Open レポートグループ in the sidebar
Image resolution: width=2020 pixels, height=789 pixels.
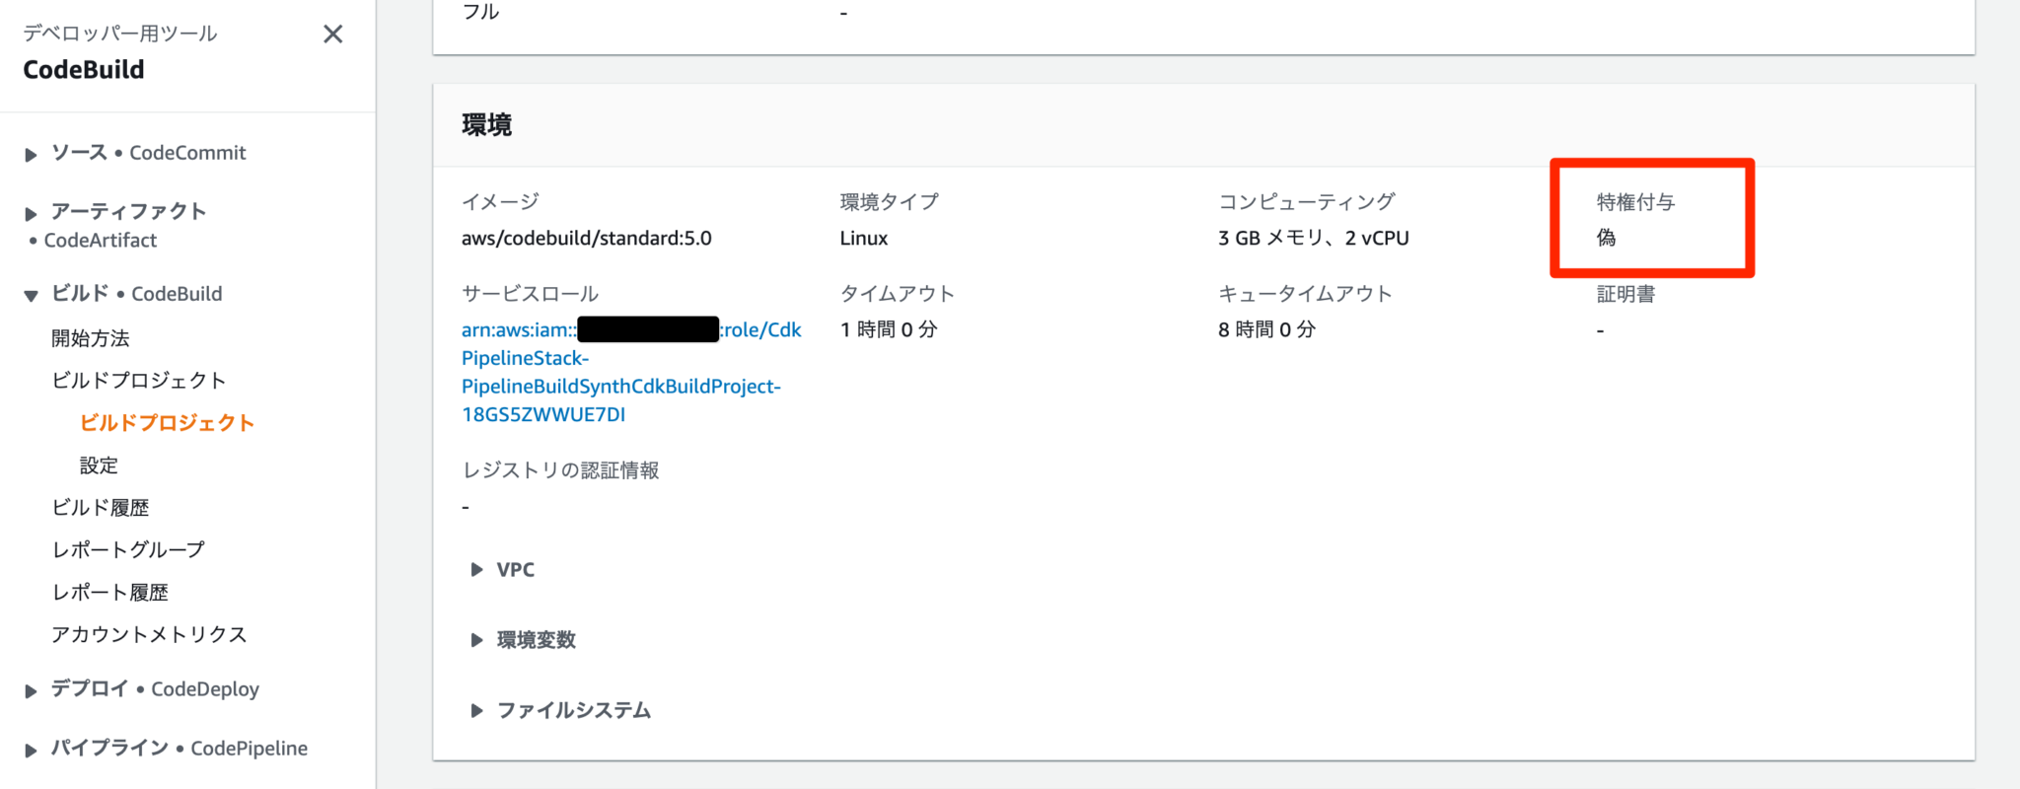[x=128, y=549]
